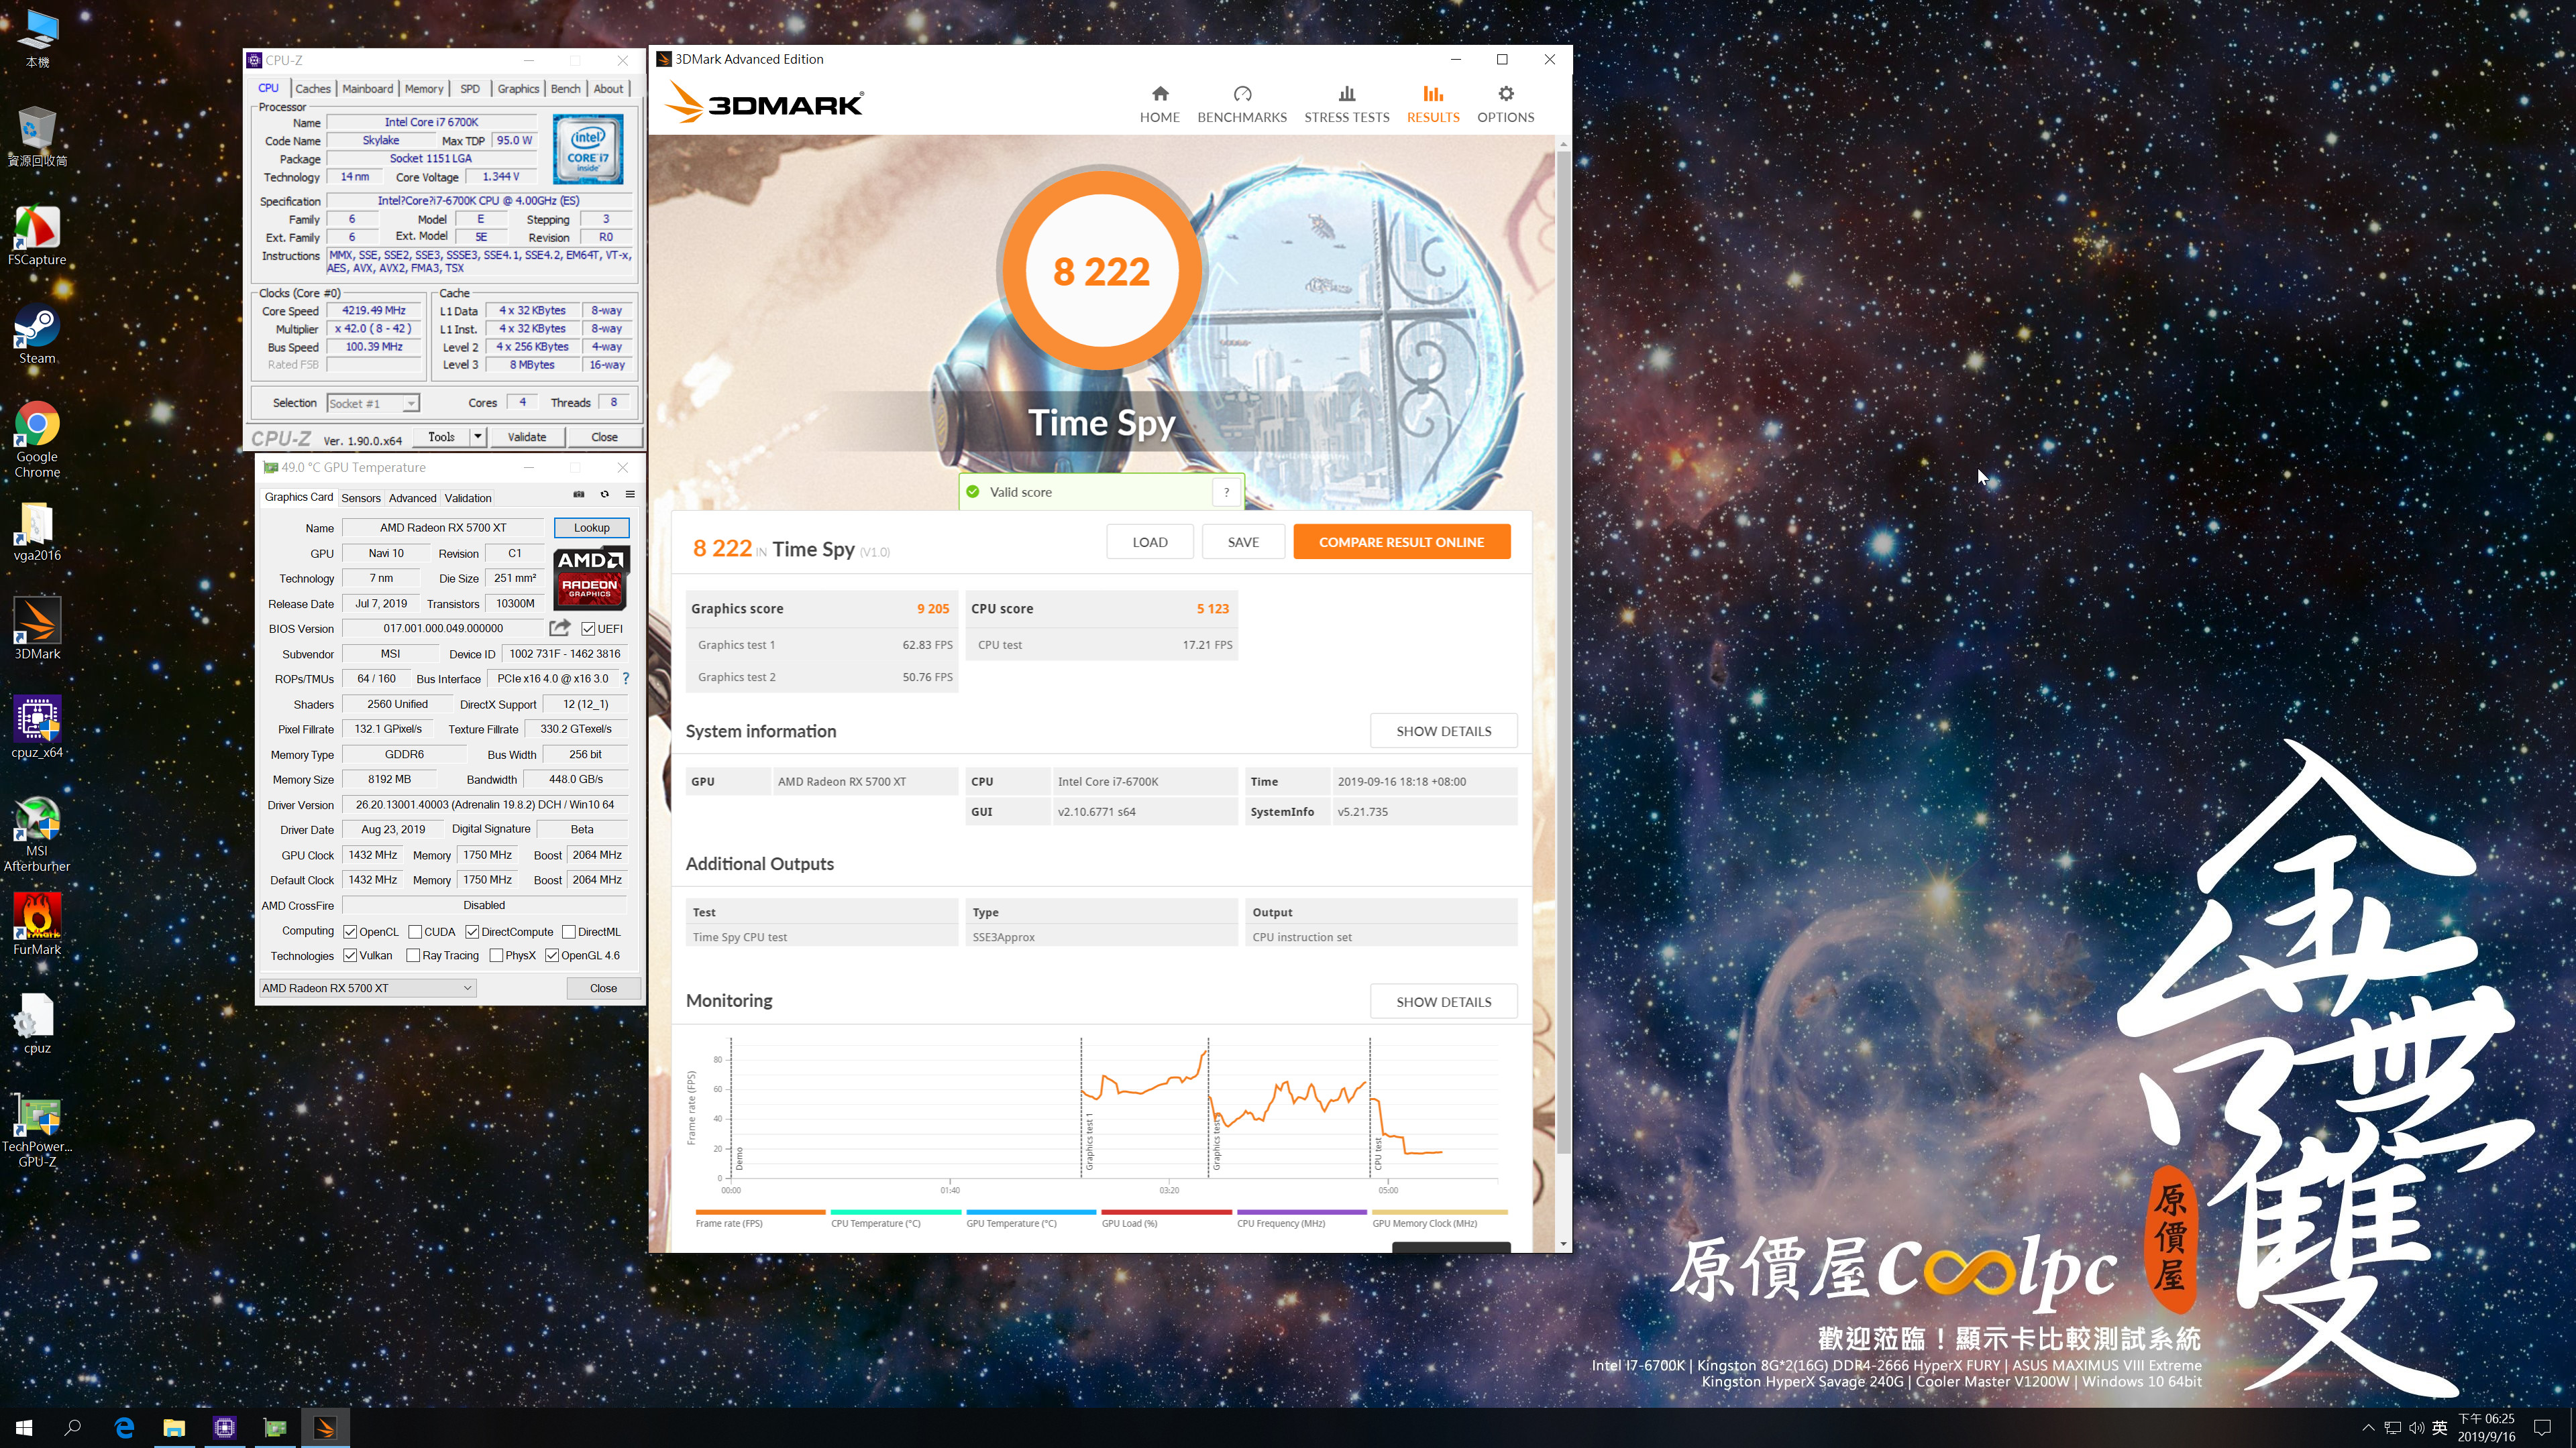This screenshot has height=1448, width=2576.
Task: Click SAVE result button
Action: (1243, 542)
